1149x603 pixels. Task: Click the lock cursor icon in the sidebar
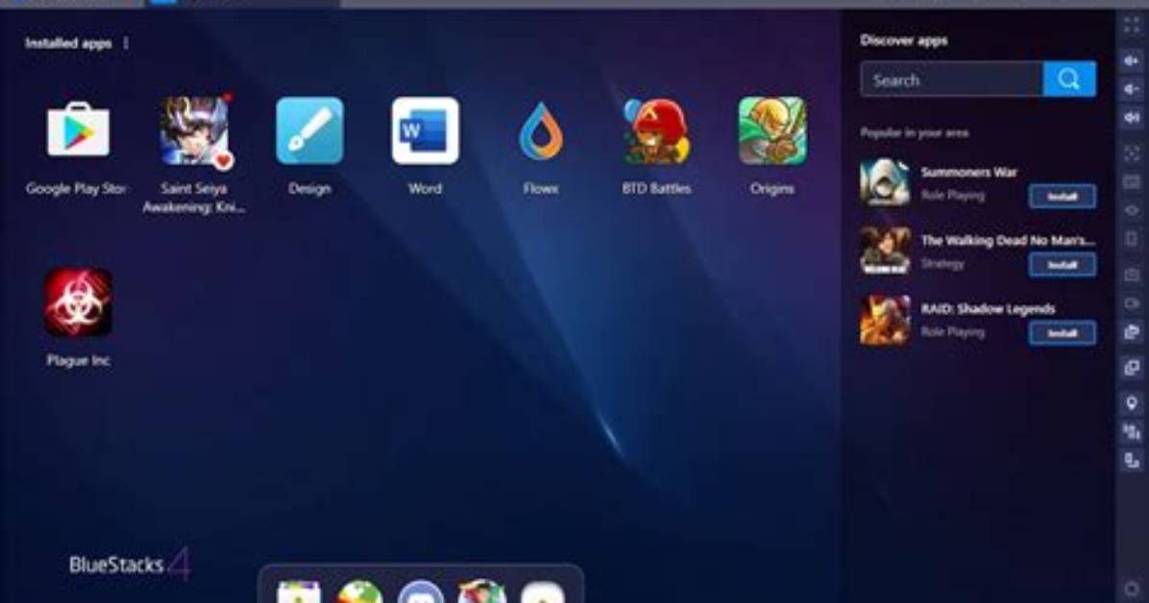pyautogui.click(x=1132, y=153)
